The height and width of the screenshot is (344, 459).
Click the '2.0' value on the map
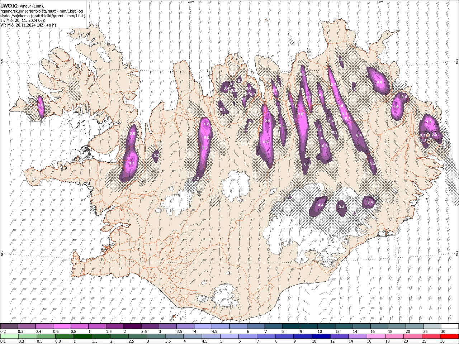pyautogui.click(x=267, y=121)
